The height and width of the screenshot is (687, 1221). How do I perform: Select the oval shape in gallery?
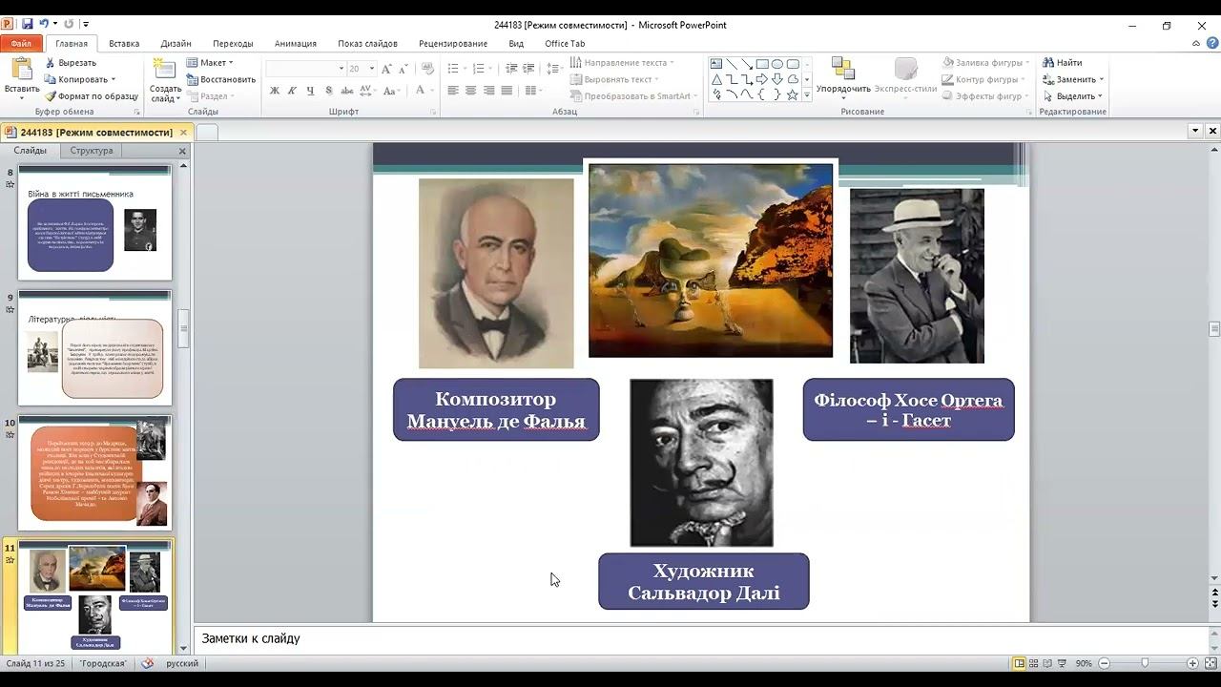coord(777,64)
